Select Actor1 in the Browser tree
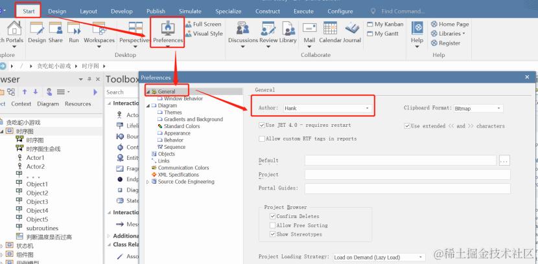The height and width of the screenshot is (264, 538). [x=36, y=158]
